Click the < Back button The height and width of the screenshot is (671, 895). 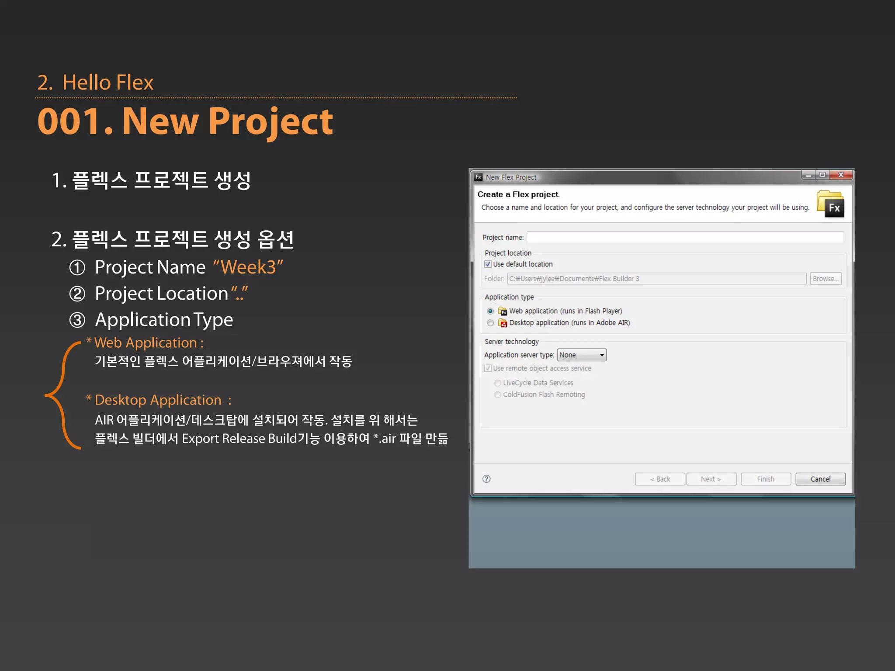pyautogui.click(x=660, y=479)
